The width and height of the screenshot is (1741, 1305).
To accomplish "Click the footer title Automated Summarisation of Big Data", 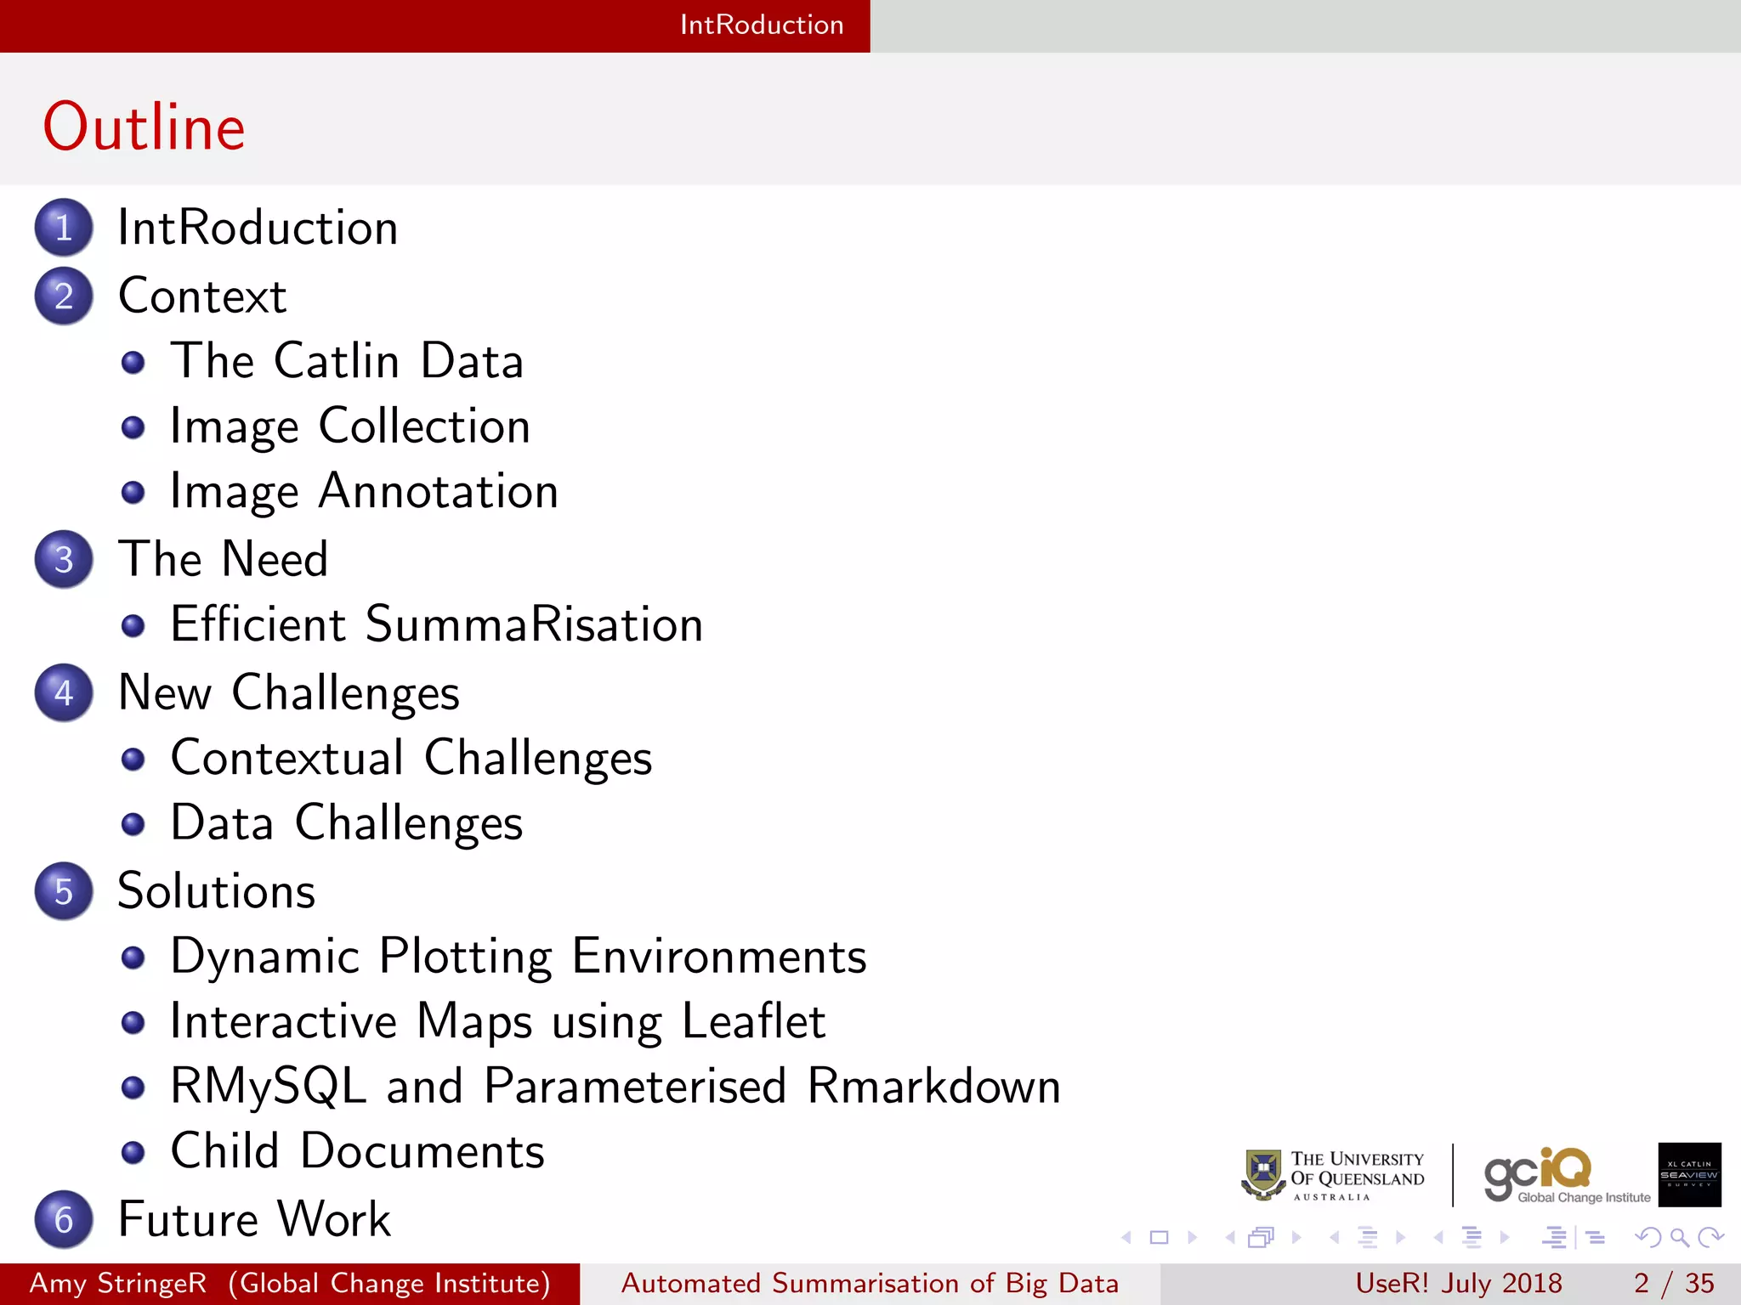I will point(870,1283).
